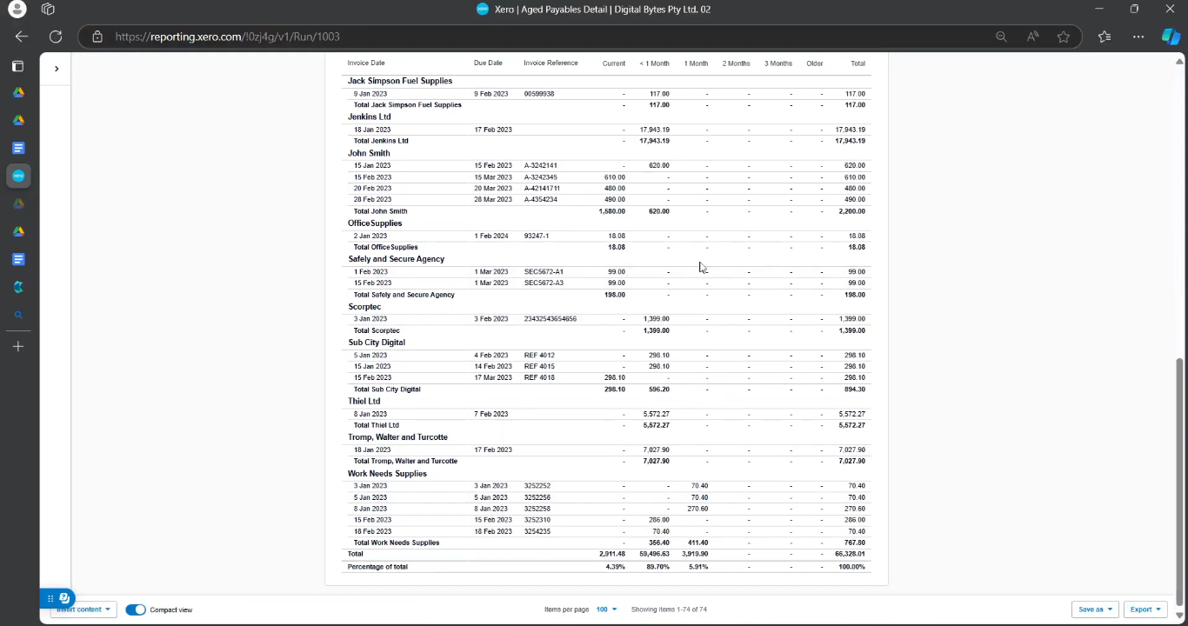The width and height of the screenshot is (1188, 626).
Task: Click invoice reference 23432543654656
Action: pos(551,319)
